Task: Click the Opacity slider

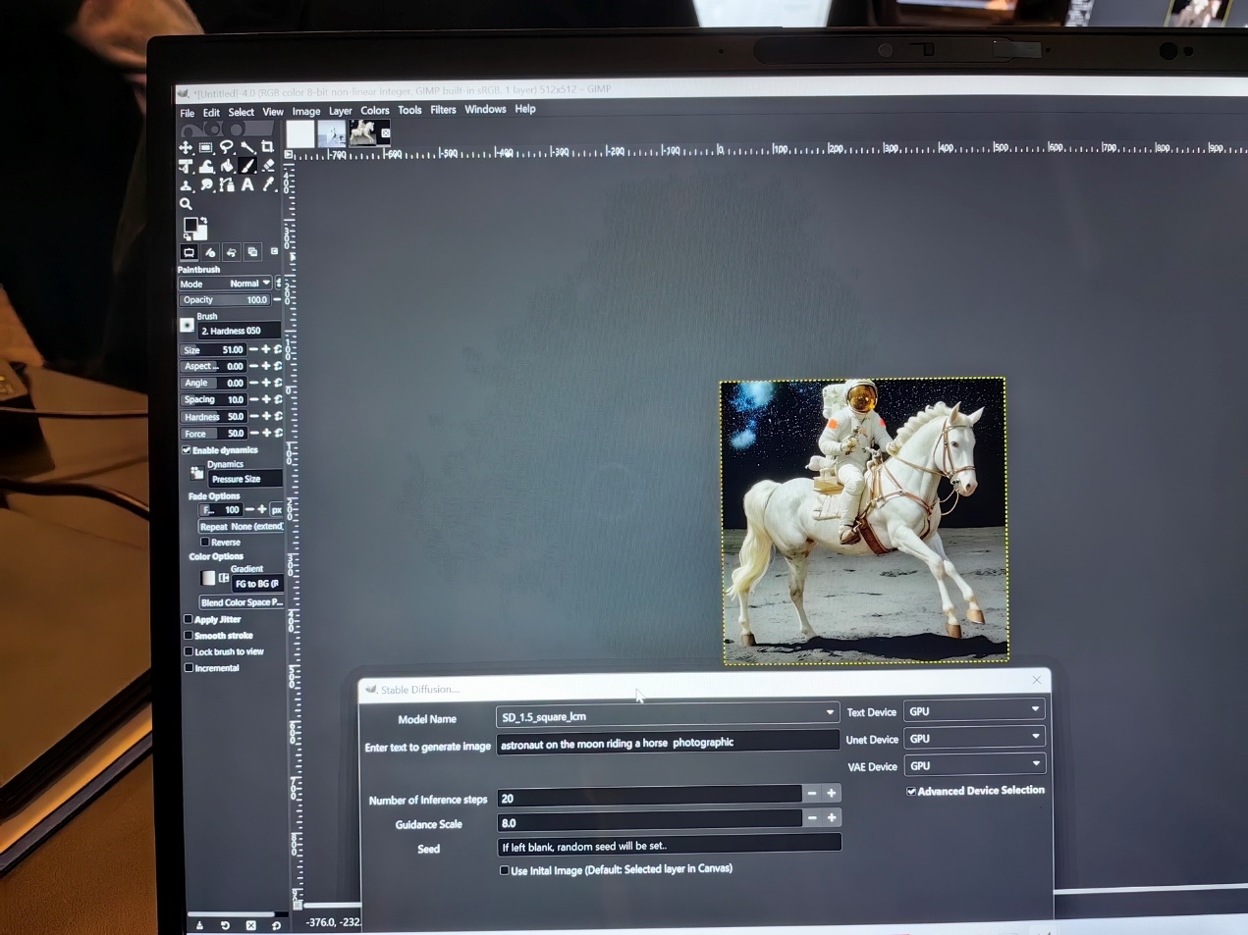Action: coord(226,300)
